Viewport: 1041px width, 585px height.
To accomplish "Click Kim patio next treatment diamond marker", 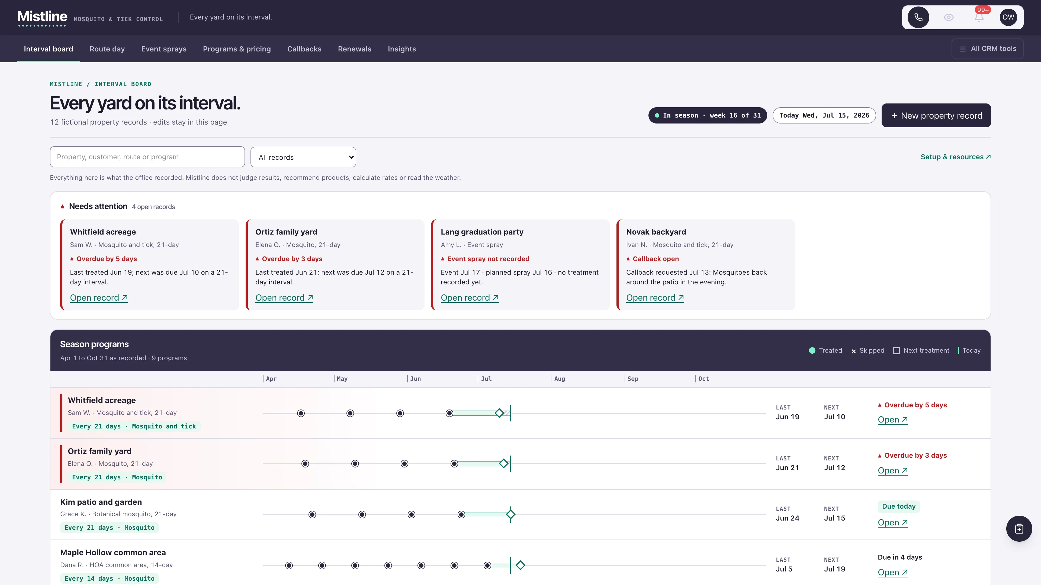I will pyautogui.click(x=511, y=514).
